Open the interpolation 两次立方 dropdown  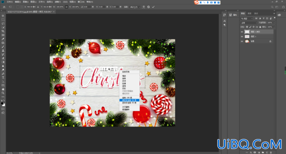135,7
